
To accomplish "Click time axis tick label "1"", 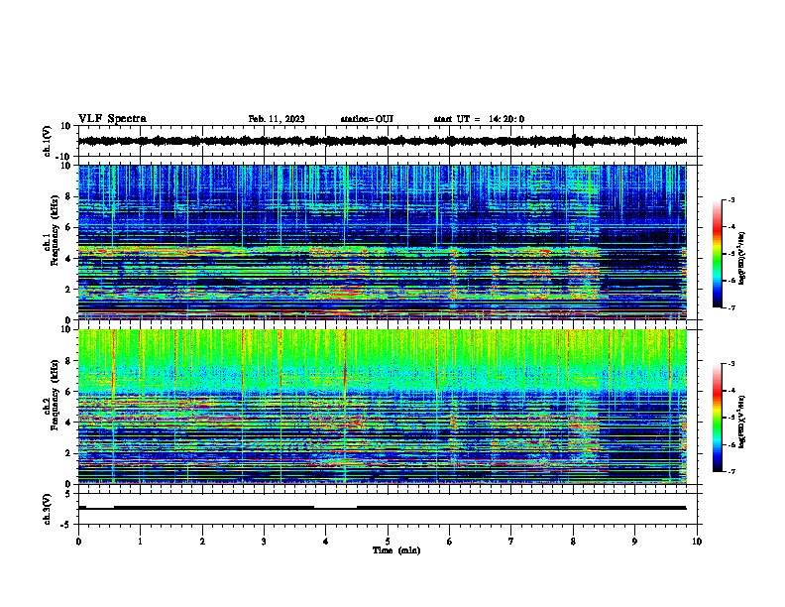I will point(140,542).
